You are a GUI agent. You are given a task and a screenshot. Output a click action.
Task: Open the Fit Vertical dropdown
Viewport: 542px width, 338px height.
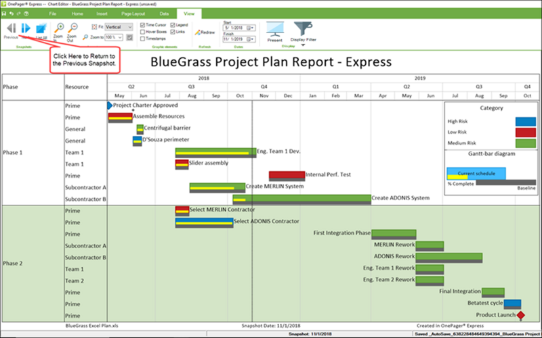[119, 27]
